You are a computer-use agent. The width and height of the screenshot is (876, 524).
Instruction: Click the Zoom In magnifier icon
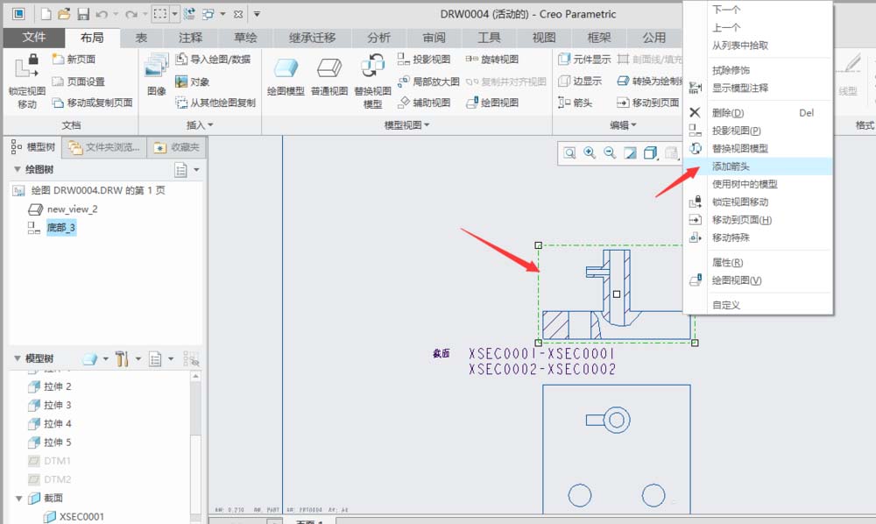pyautogui.click(x=590, y=153)
